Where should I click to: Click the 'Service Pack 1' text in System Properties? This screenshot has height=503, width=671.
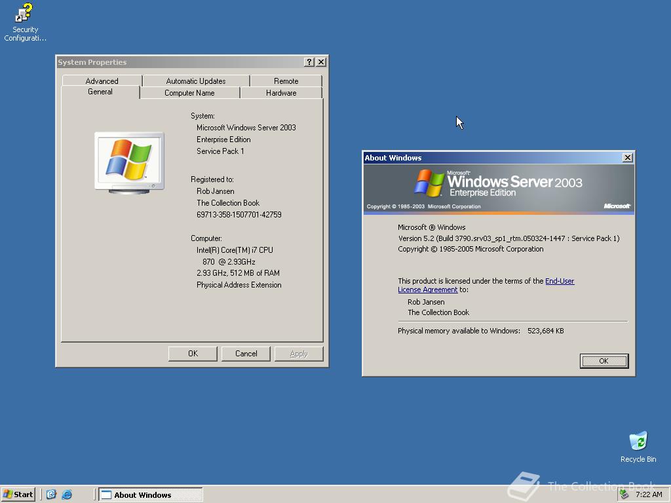point(220,151)
